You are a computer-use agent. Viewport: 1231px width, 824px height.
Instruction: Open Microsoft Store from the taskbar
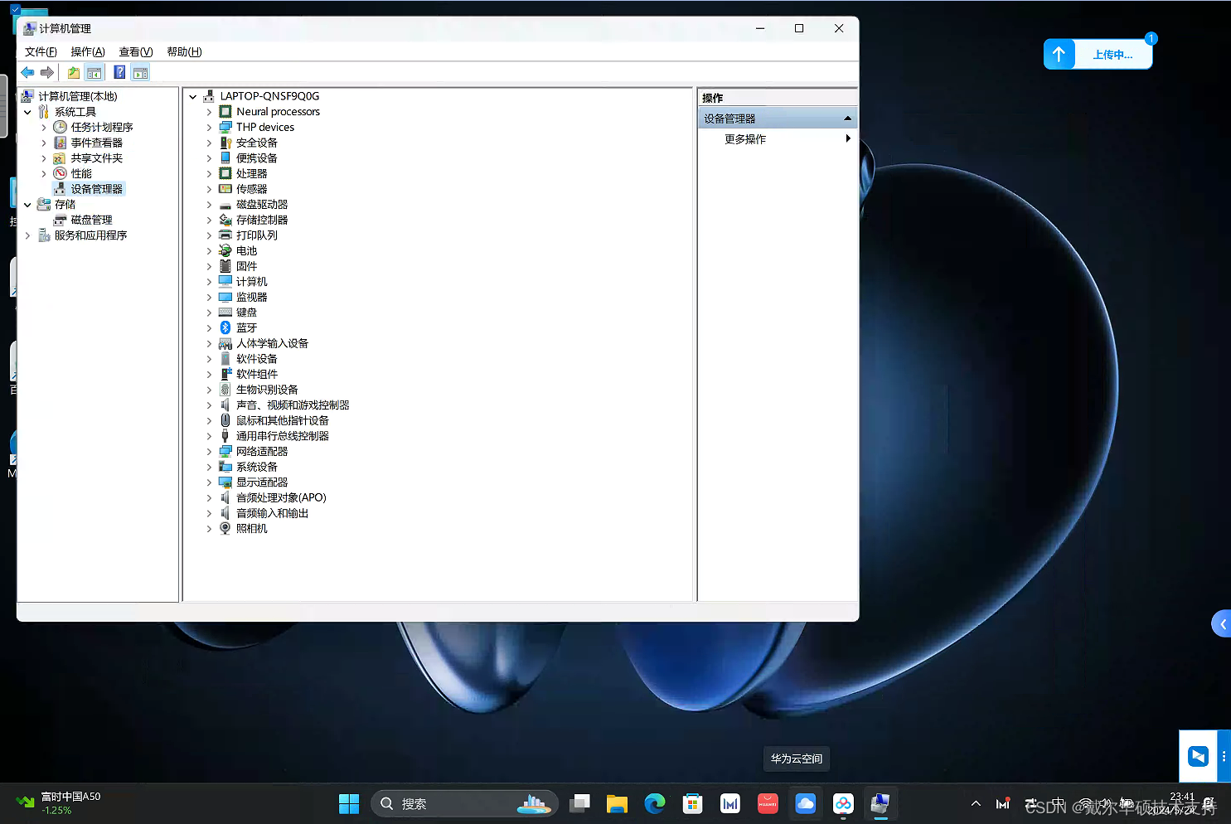pos(692,803)
